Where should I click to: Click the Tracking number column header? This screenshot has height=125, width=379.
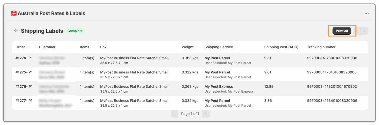(x=321, y=47)
